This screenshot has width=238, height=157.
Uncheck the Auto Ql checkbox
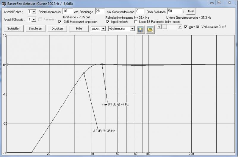[x=186, y=27]
